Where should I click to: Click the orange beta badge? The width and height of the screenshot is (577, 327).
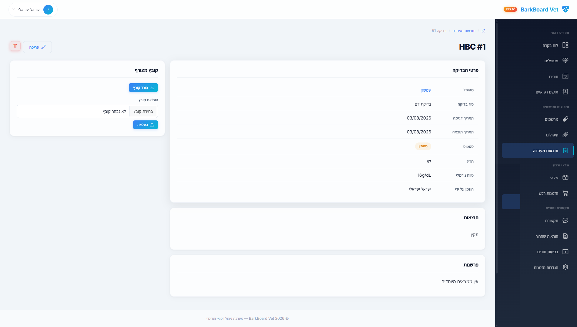(x=510, y=9)
